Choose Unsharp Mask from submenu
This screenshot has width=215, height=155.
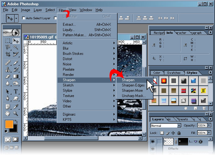(x=134, y=96)
